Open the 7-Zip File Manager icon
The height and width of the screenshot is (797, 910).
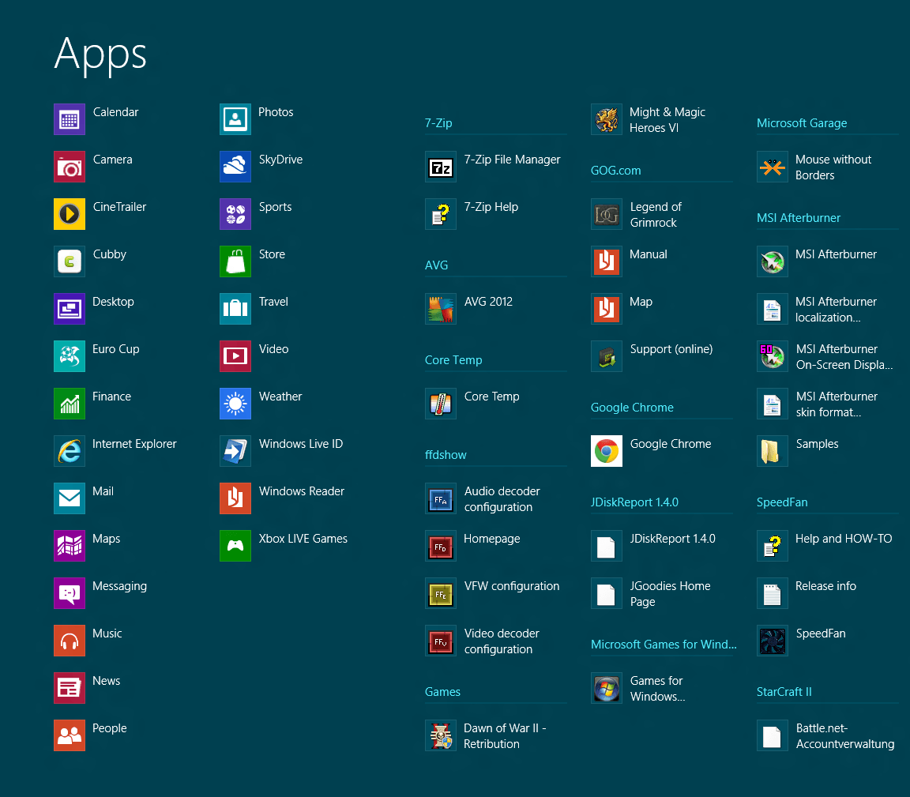441,167
